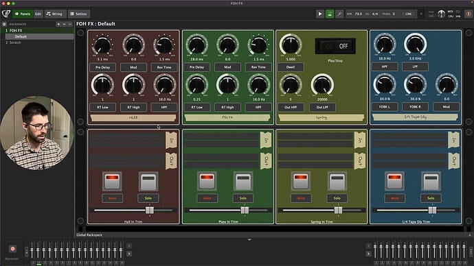Image resolution: width=474 pixels, height=266 pixels.
Task: Click the Tape Dly FDBK R knob
Action: [x=416, y=85]
